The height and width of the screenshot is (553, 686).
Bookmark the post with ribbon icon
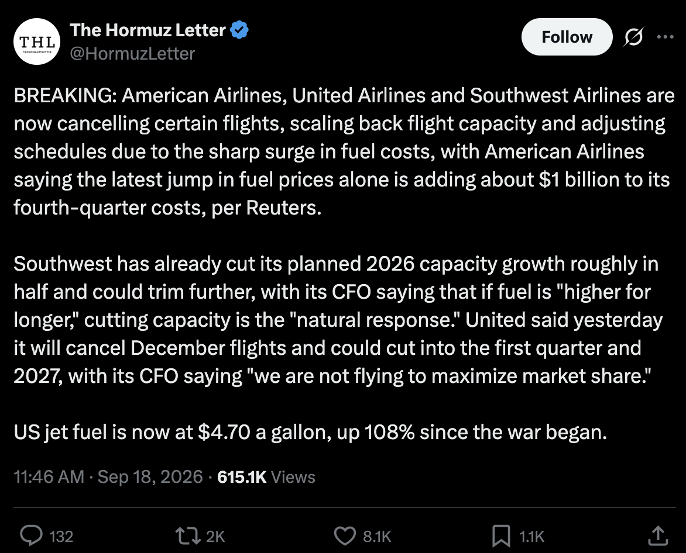[501, 536]
